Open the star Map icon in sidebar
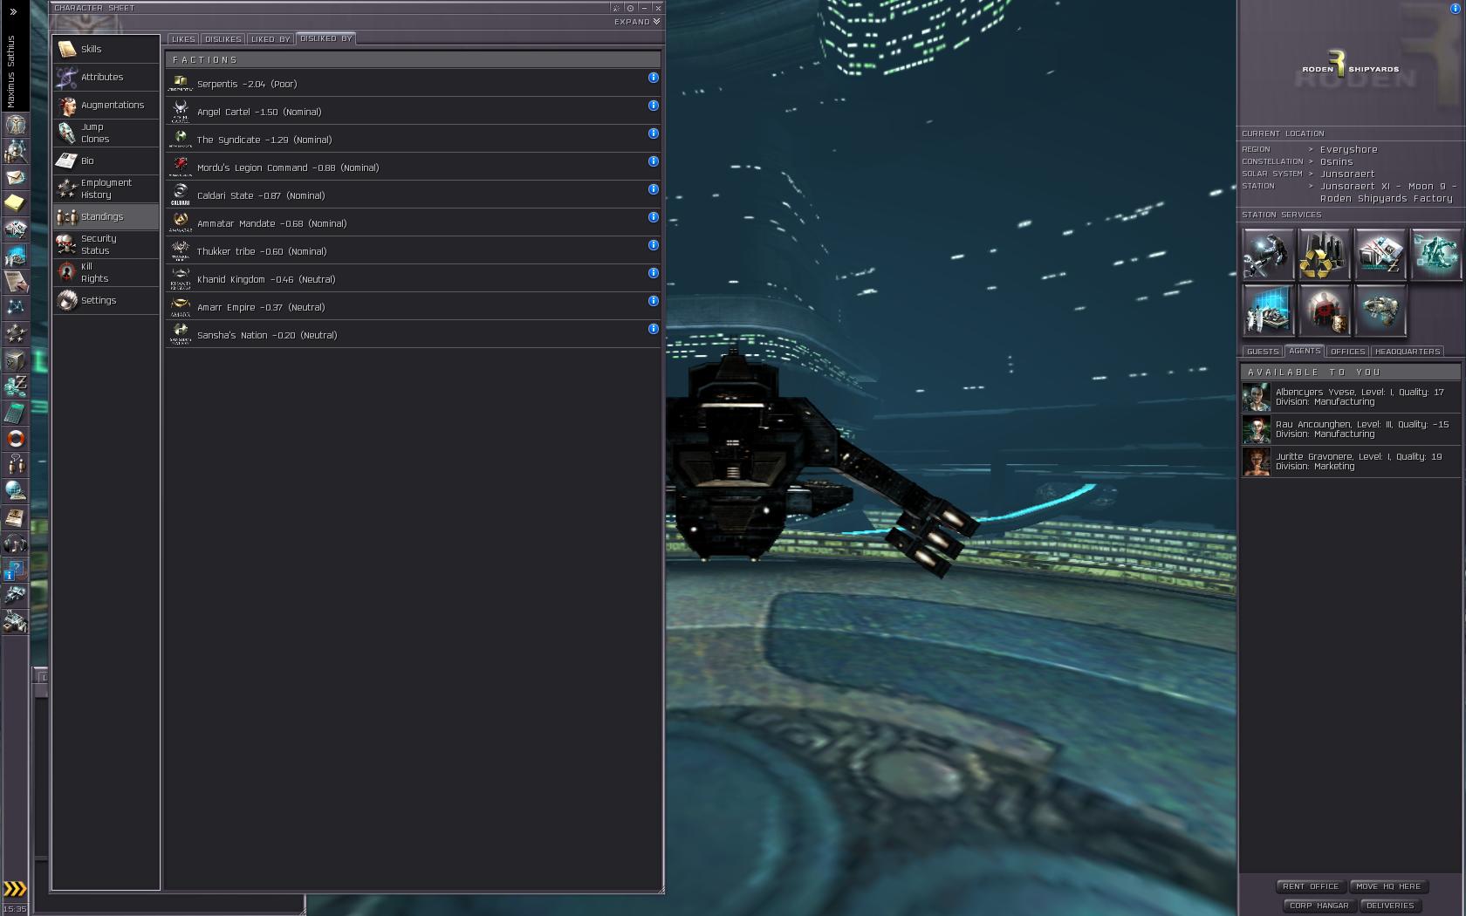The height and width of the screenshot is (916, 1466). point(15,308)
